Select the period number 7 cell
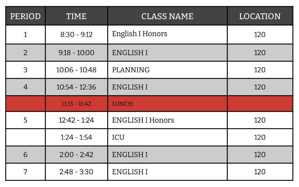Viewport: 299px width, 187px height. [x=25, y=172]
